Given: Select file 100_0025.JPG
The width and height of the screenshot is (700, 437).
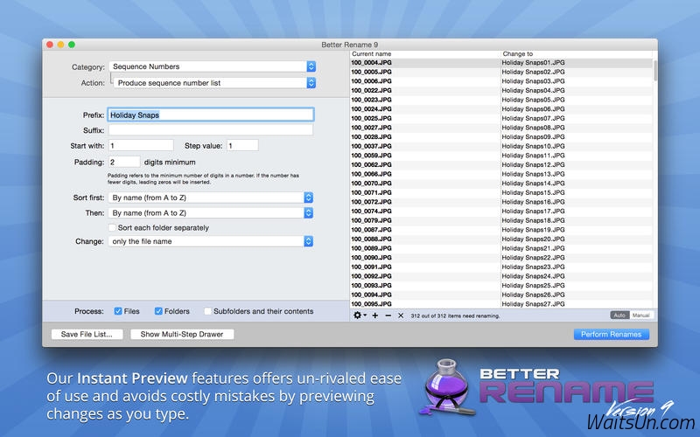Looking at the screenshot, I should [371, 119].
